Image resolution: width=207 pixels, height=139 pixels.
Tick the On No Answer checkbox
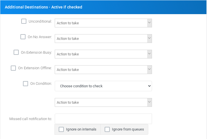tap(23, 37)
